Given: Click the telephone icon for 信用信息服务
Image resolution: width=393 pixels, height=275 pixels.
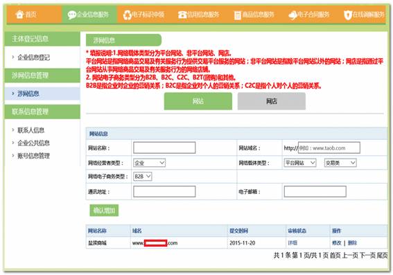Looking at the screenshot, I should pyautogui.click(x=182, y=15).
